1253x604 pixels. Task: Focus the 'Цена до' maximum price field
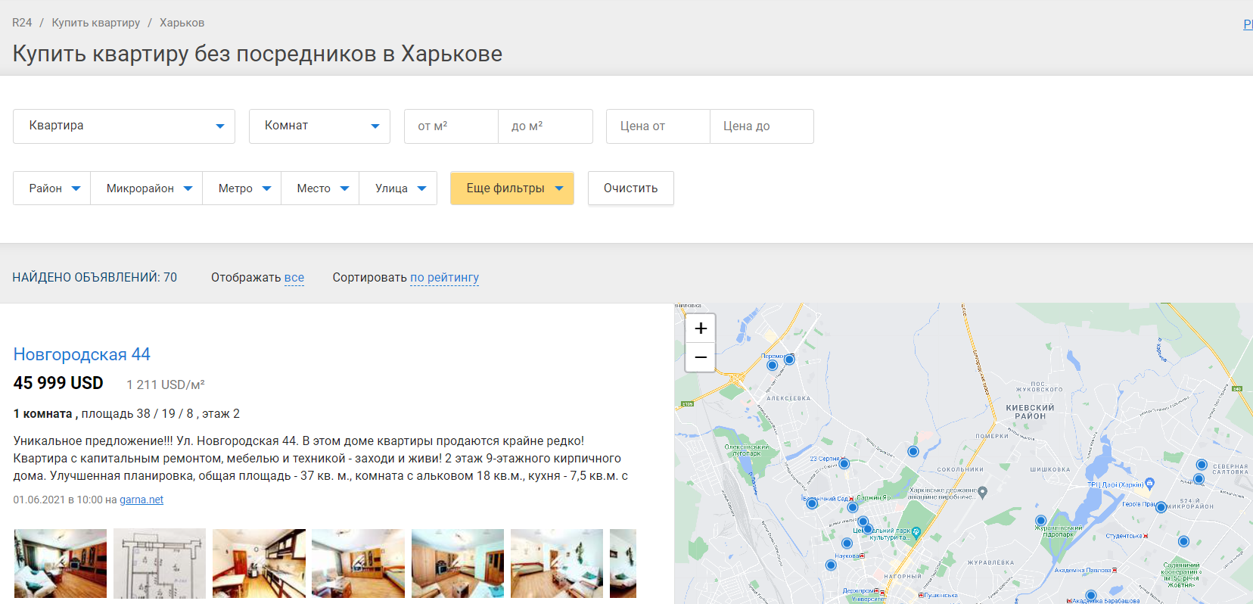762,126
